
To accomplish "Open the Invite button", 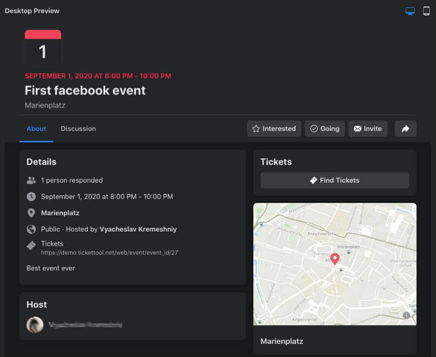I will click(x=368, y=128).
